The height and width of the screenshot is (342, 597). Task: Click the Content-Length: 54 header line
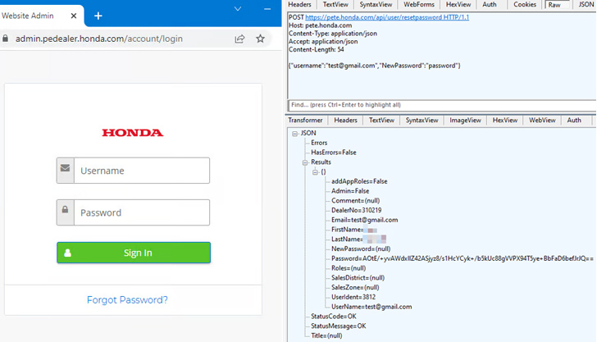click(316, 49)
